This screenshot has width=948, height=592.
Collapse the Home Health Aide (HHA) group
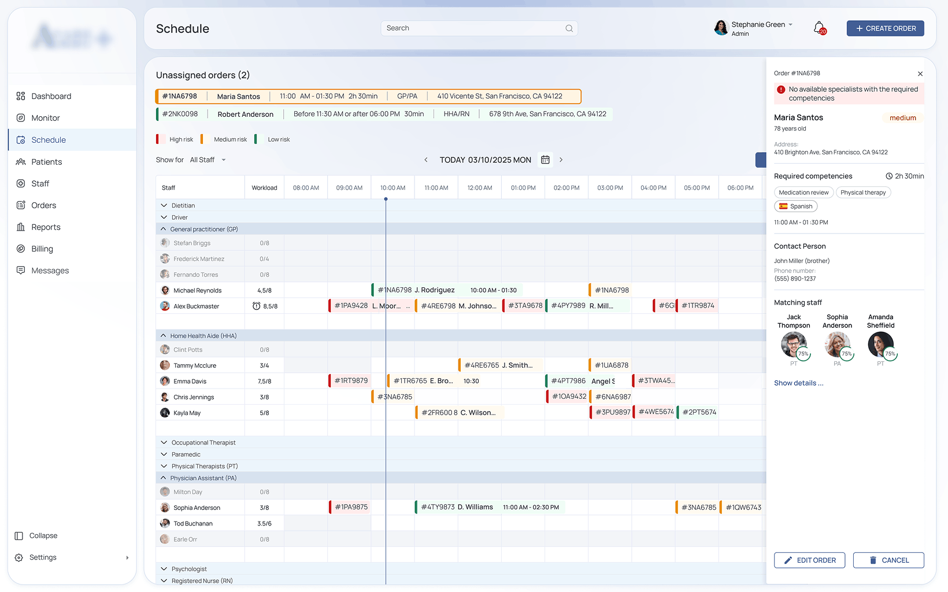tap(163, 335)
